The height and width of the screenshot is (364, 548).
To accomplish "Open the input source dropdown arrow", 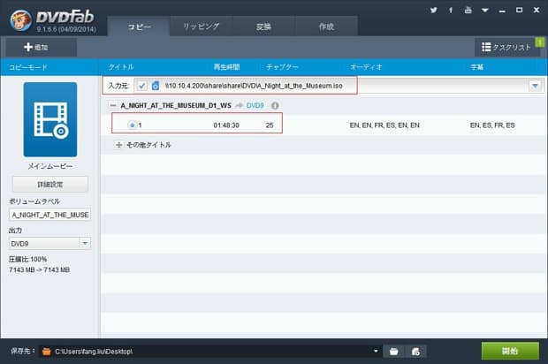I will click(535, 86).
